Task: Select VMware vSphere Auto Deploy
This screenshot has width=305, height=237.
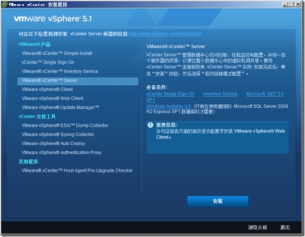Action: click(x=53, y=143)
